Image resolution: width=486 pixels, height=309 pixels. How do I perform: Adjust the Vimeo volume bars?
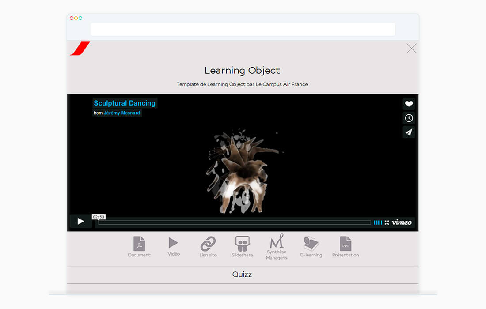pyautogui.click(x=378, y=222)
